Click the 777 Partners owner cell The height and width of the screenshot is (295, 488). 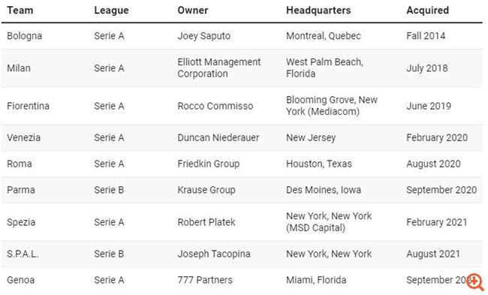pyautogui.click(x=205, y=280)
